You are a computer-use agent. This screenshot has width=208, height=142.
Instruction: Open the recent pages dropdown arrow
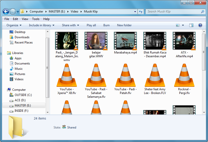pos(18,12)
